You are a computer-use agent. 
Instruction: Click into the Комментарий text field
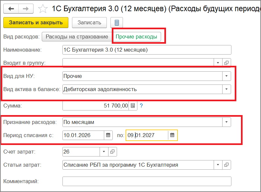(147, 181)
